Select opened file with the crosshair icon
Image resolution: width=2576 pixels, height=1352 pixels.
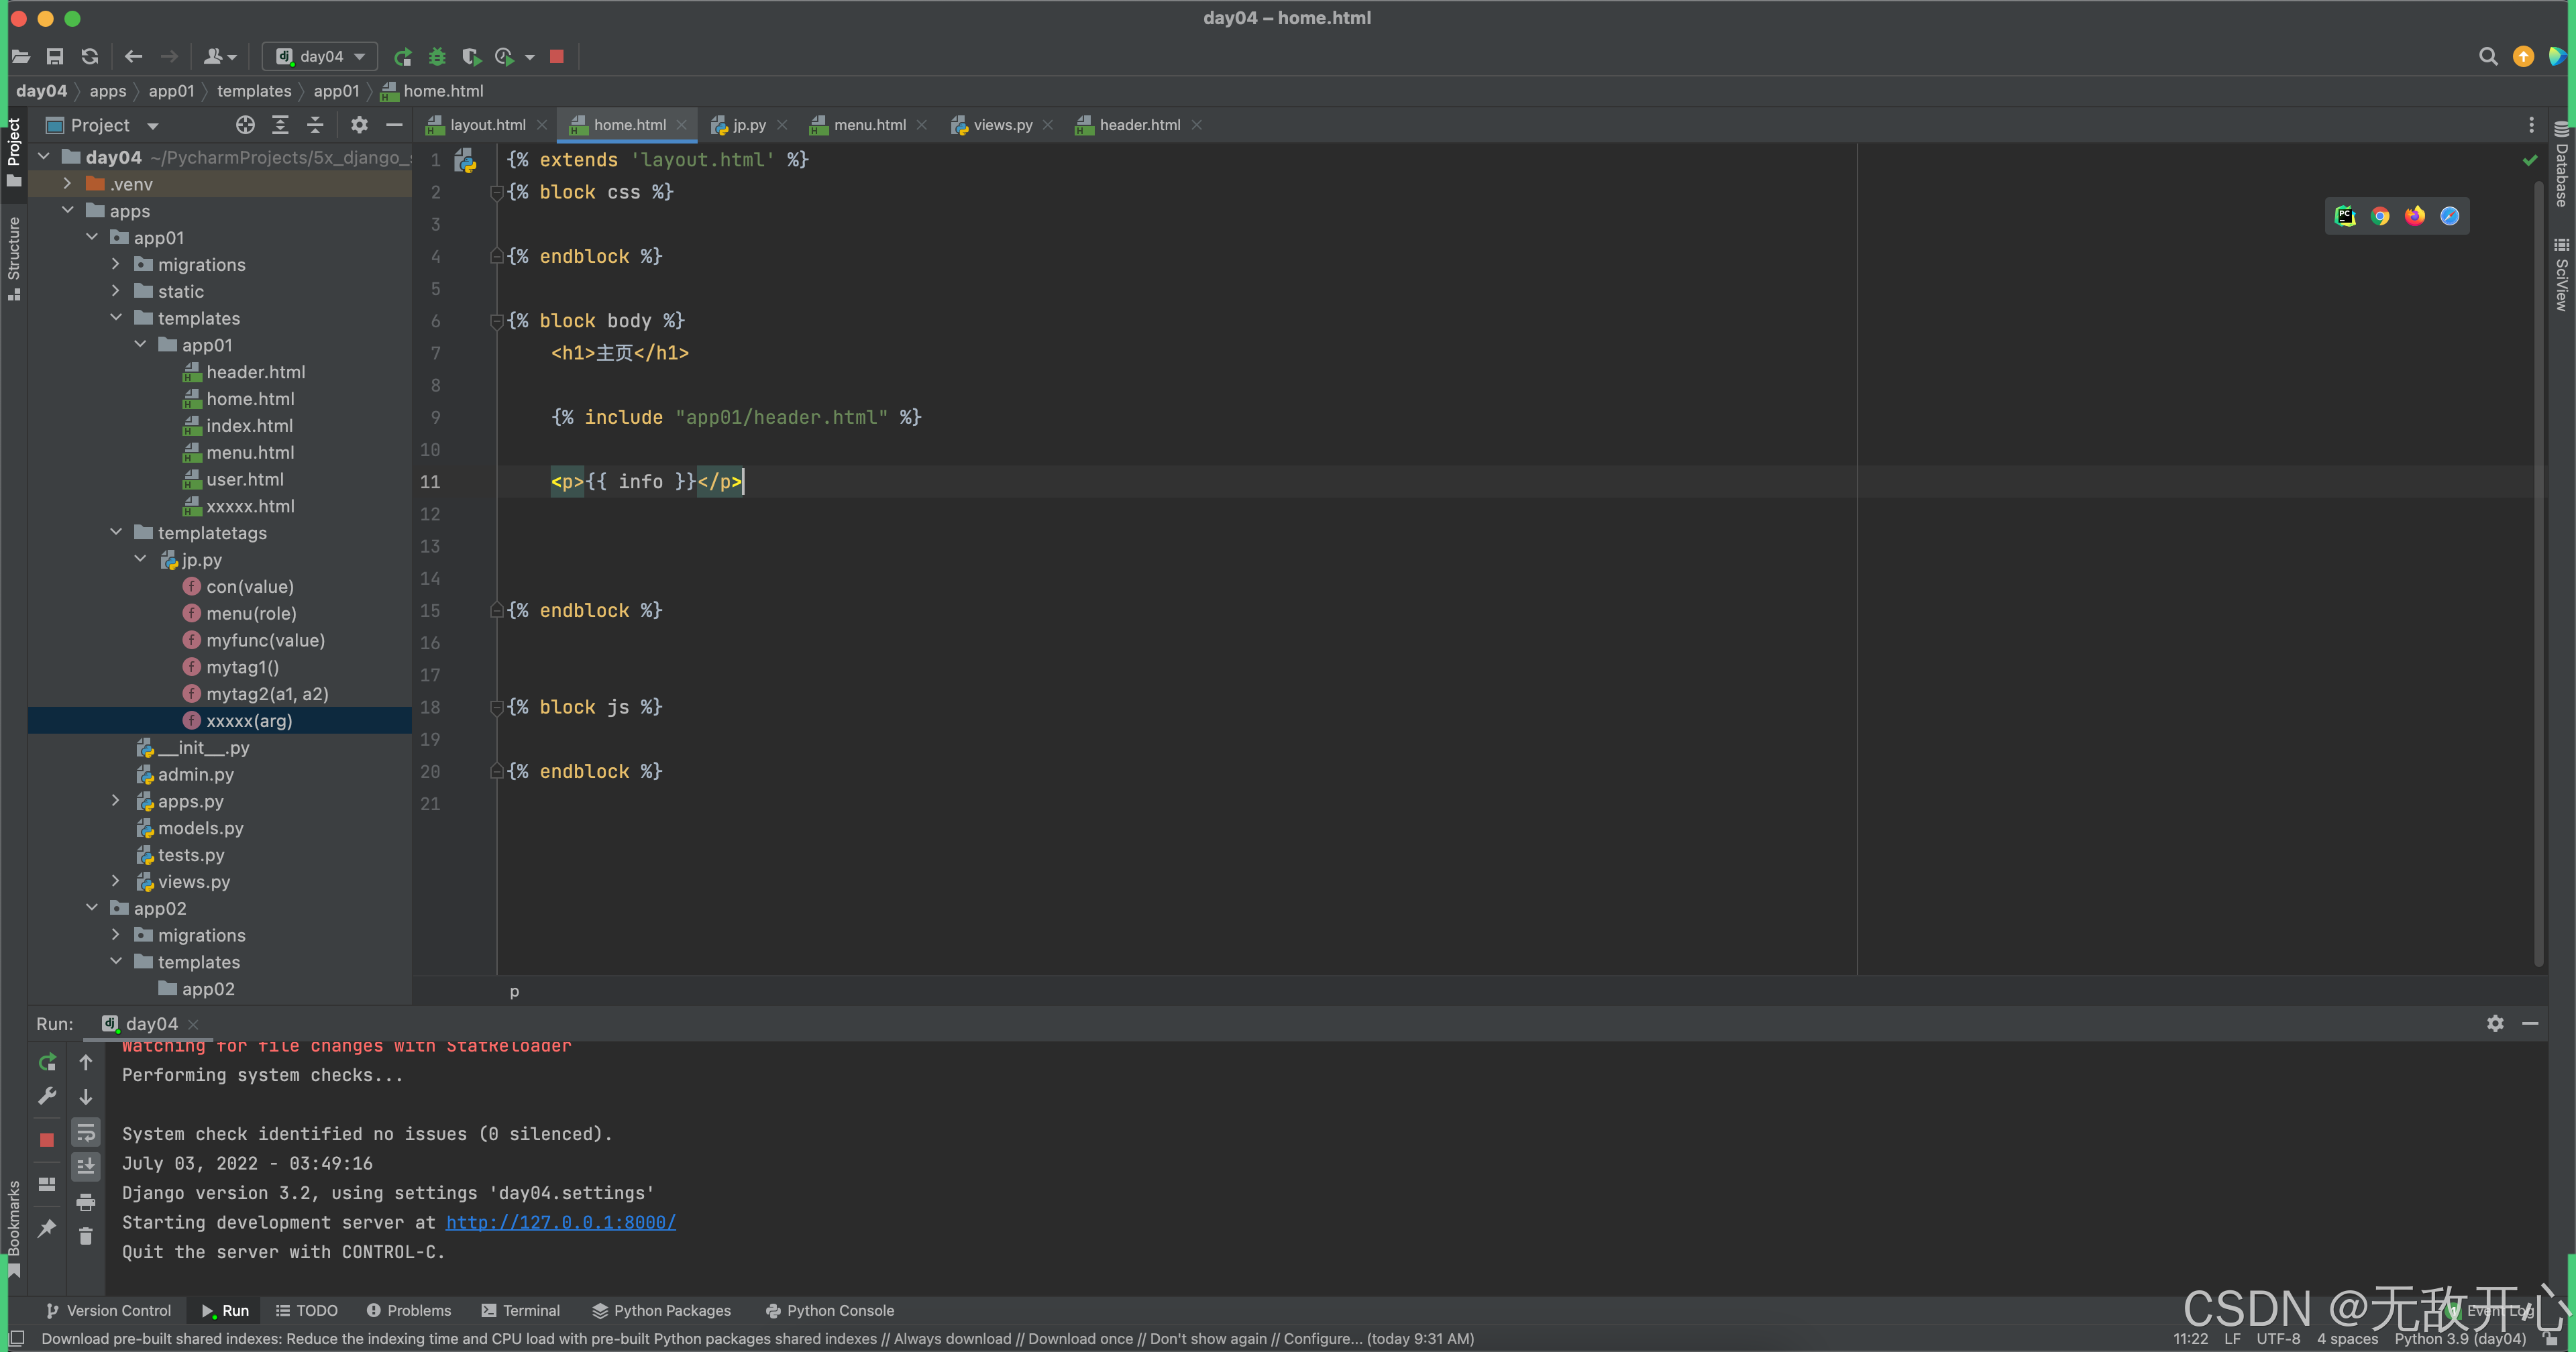pyautogui.click(x=245, y=125)
